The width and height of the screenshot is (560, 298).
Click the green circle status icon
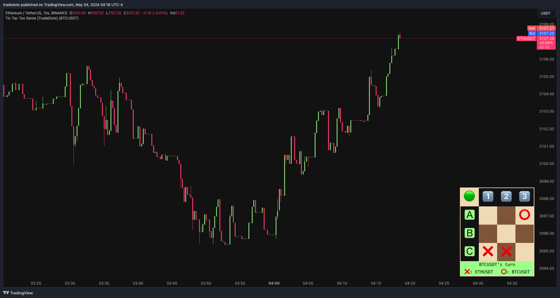[x=469, y=196]
